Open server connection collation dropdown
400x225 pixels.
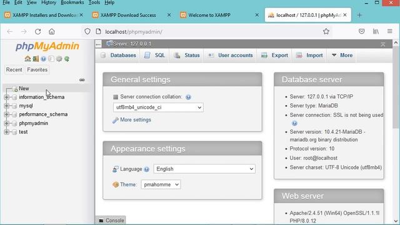[158, 107]
